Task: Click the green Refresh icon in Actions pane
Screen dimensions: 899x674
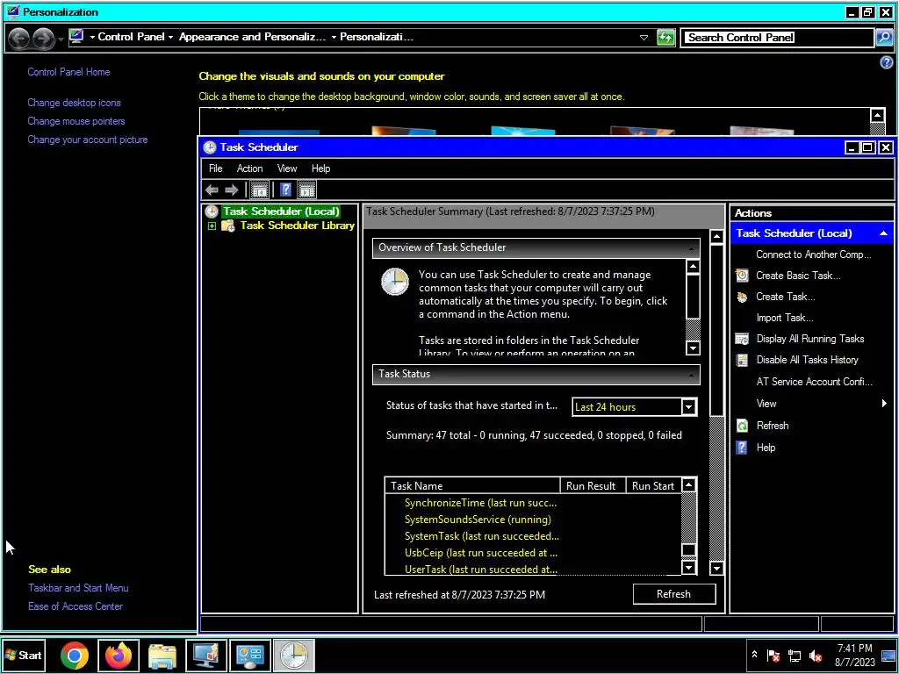Action: point(742,426)
